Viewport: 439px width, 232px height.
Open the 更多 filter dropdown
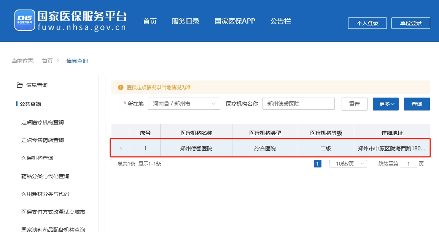coord(385,104)
